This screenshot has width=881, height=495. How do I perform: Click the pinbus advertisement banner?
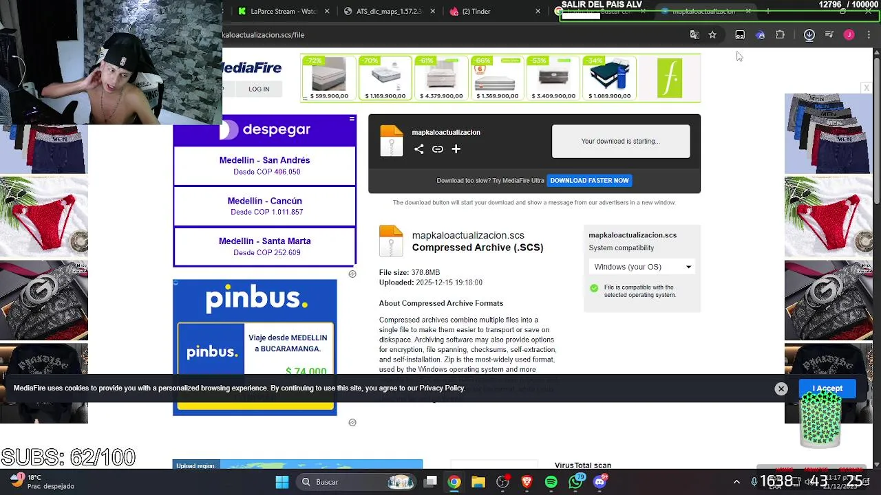[255, 347]
